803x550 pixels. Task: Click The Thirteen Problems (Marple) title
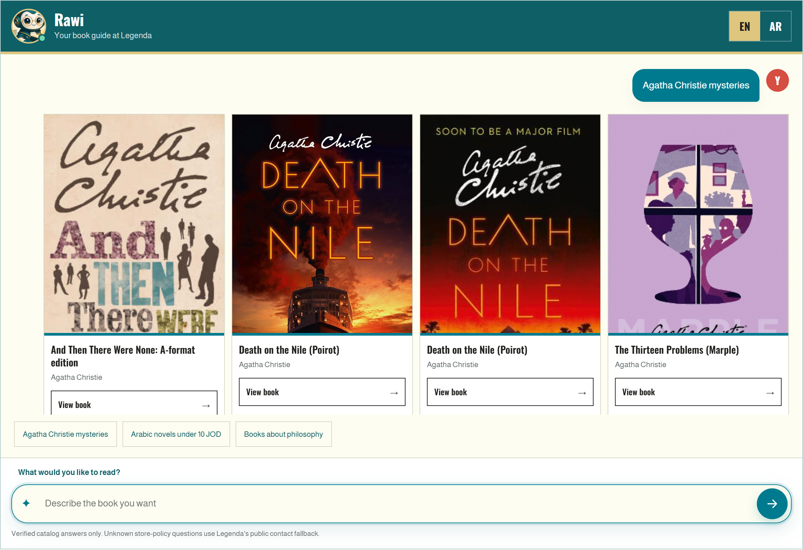[x=677, y=350]
